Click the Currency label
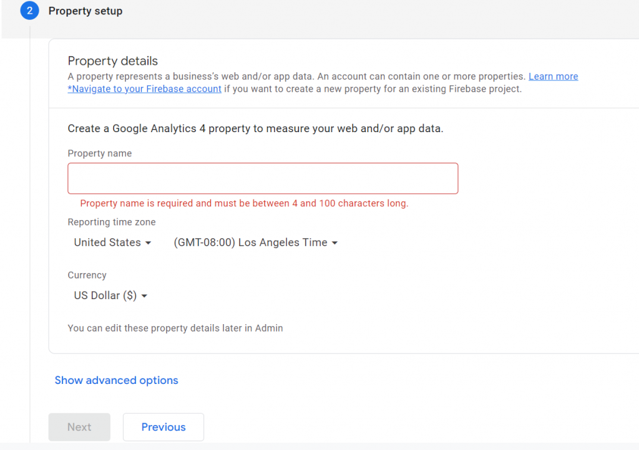The width and height of the screenshot is (639, 450). tap(87, 275)
